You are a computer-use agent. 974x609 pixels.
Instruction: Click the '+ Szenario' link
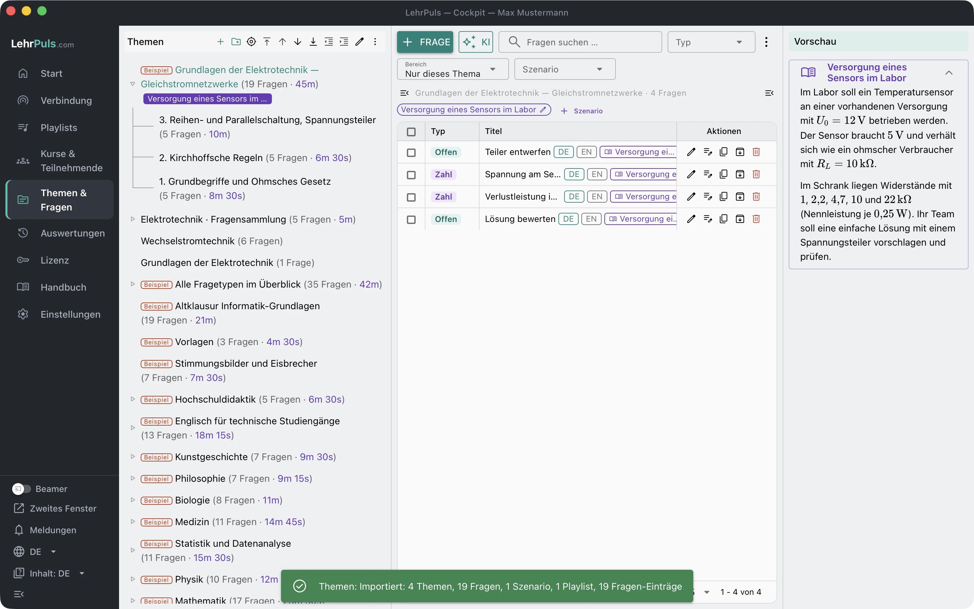tap(582, 111)
